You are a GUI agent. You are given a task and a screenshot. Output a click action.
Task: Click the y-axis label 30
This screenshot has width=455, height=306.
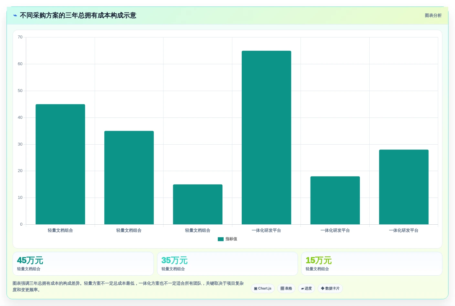(20, 144)
